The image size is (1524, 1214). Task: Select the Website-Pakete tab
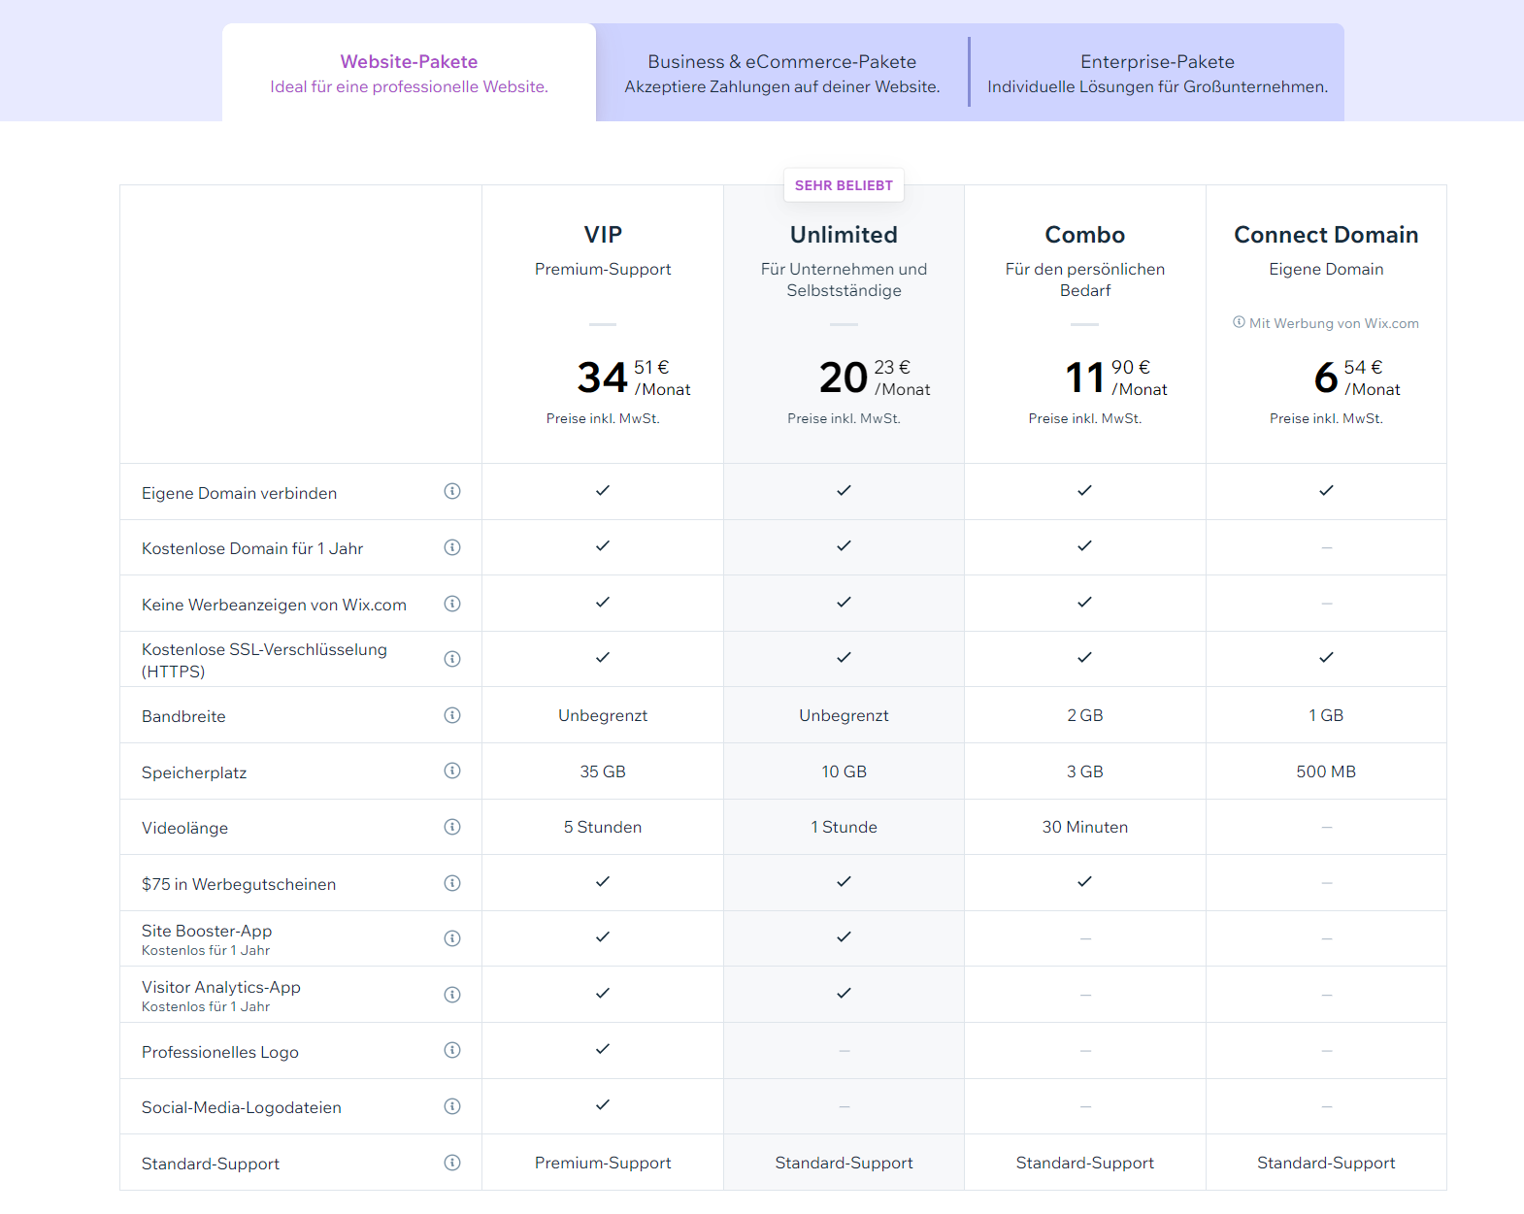[x=409, y=73]
